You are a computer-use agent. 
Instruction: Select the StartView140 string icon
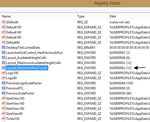(x=3, y=103)
